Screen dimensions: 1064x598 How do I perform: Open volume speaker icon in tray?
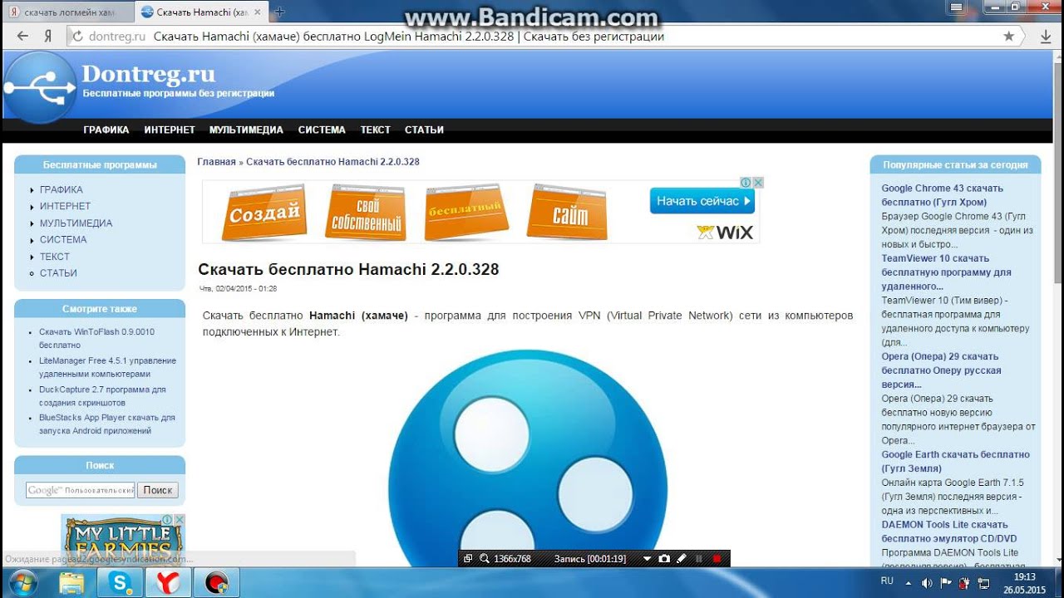point(928,583)
